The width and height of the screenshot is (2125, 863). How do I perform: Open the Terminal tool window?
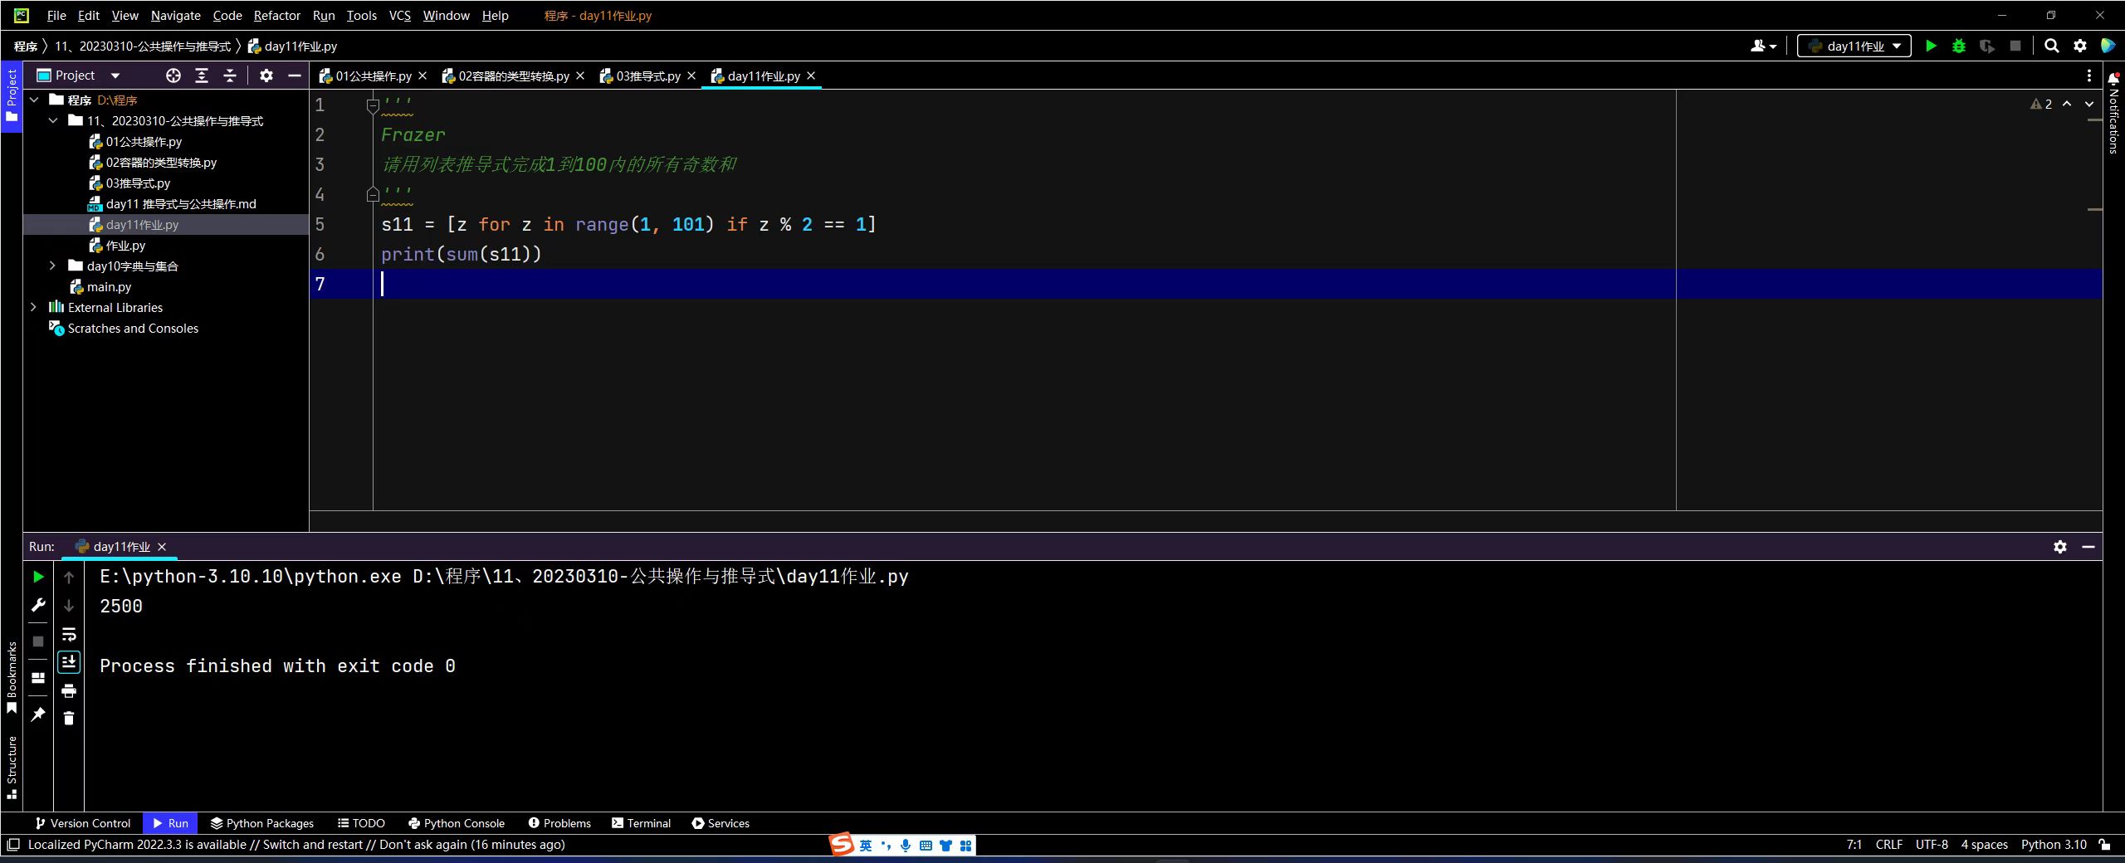point(641,823)
